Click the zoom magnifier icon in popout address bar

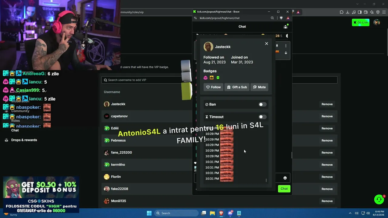pyautogui.click(x=273, y=18)
